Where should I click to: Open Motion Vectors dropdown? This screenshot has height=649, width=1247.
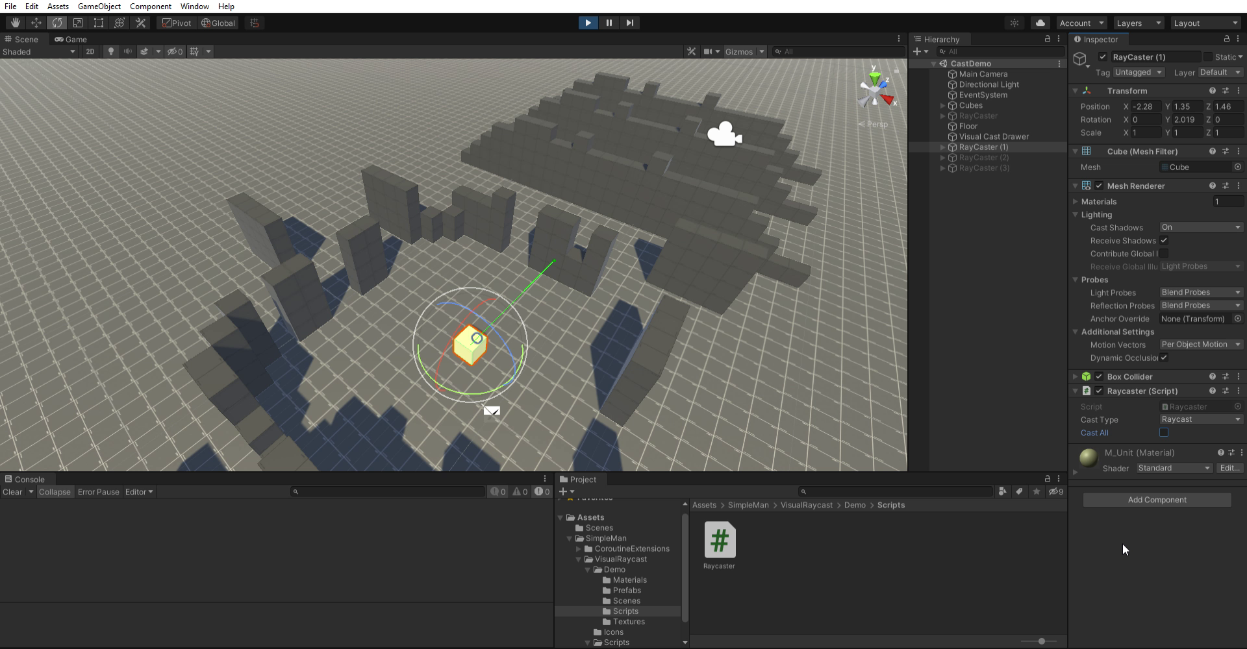[1201, 344]
